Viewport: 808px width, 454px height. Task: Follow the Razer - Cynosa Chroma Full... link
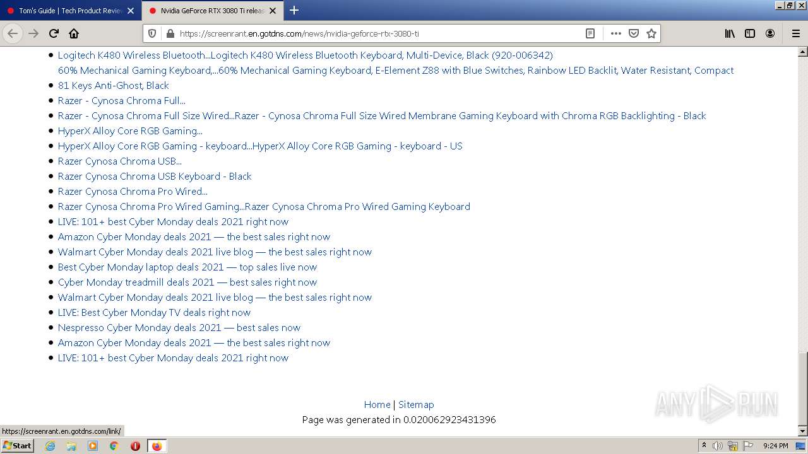tap(122, 101)
